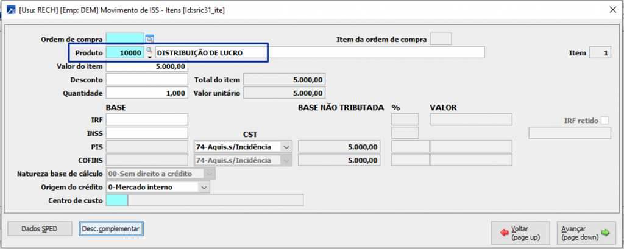Click the Item number field
Screen dimensions: 624x249
point(600,52)
